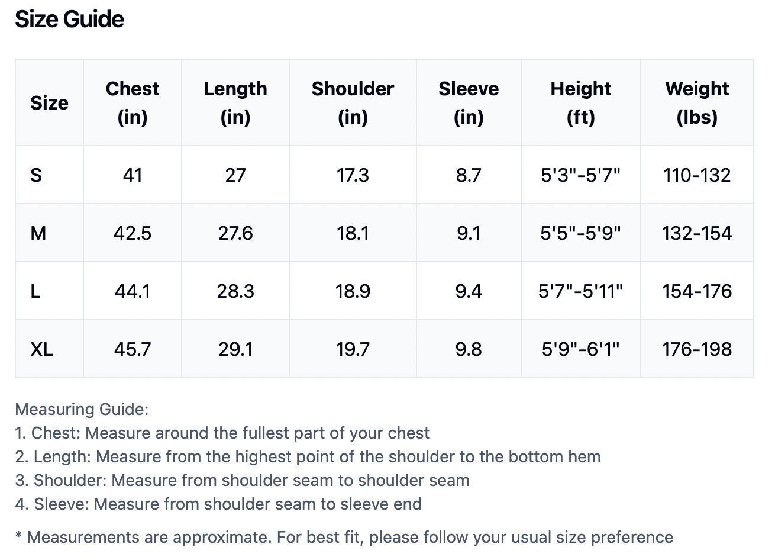
Task: Select the S size row label
Action: click(x=36, y=175)
